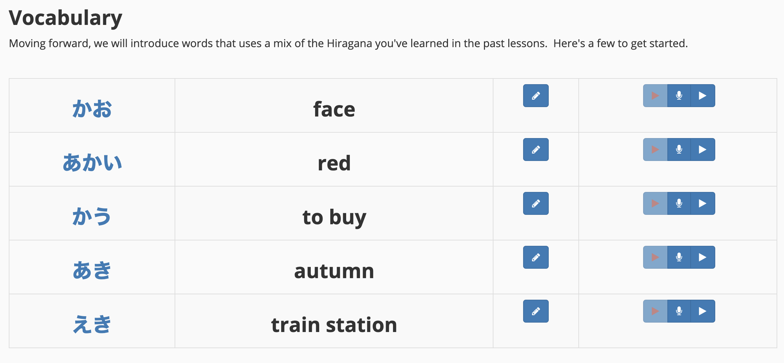Click the microphone icon in the 'red' row
This screenshot has width=784, height=363.
tap(679, 150)
